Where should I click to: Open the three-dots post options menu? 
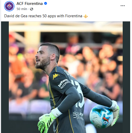123,6
